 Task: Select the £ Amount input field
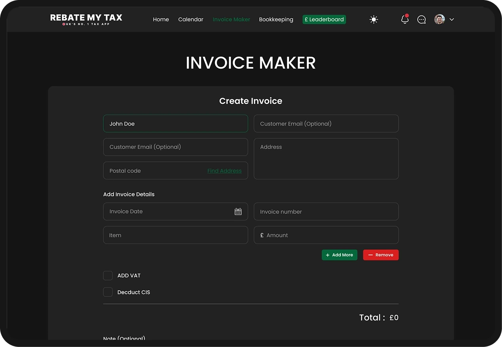(326, 235)
